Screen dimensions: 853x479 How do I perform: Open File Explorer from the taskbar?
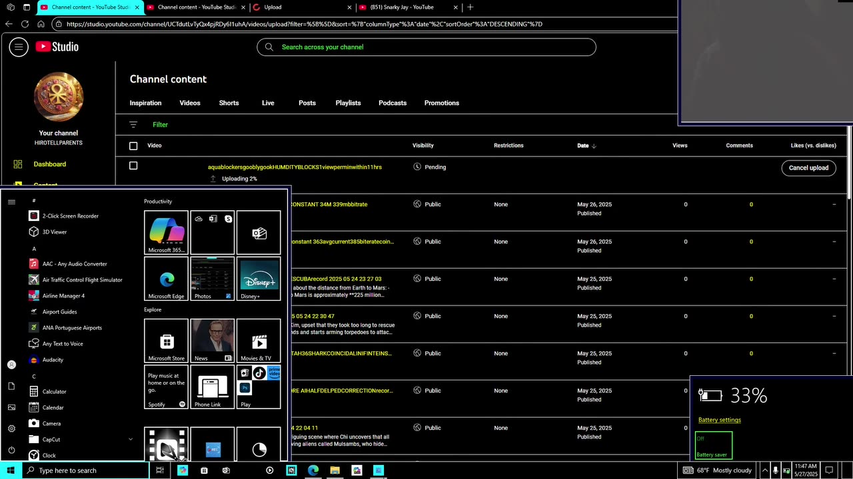coord(335,470)
